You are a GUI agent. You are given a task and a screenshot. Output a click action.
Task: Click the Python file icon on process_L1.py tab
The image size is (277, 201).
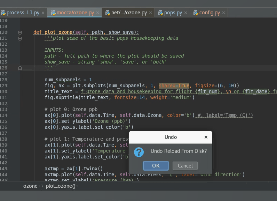(x=3, y=13)
